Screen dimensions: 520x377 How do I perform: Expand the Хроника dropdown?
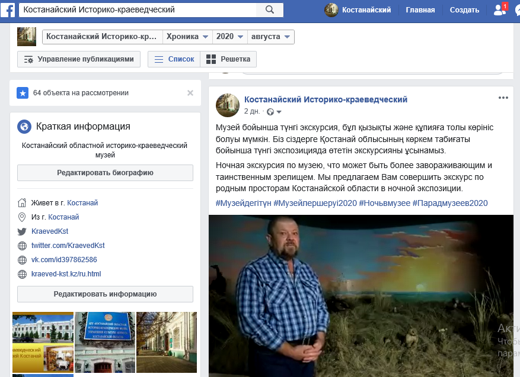[187, 37]
